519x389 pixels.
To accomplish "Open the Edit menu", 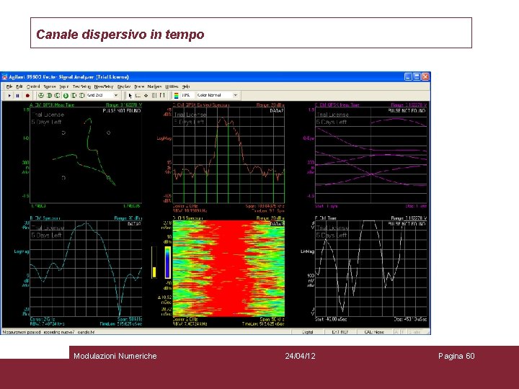I will click(x=19, y=86).
